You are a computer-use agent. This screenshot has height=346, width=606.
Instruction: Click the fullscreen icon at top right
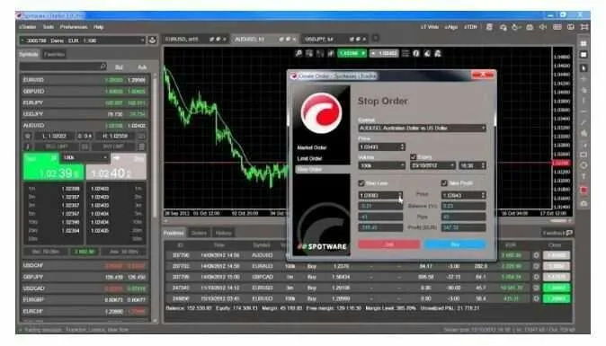[x=584, y=27]
